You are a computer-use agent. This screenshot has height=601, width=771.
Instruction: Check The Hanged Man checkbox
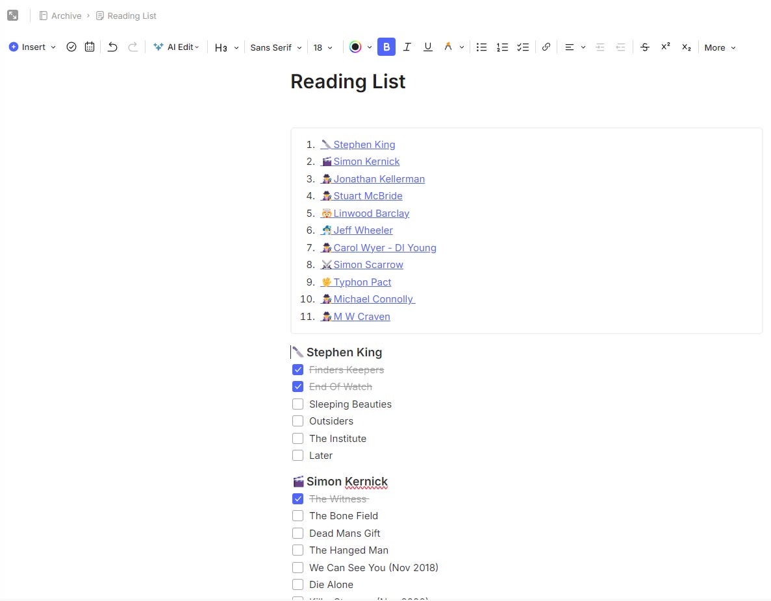pos(297,550)
